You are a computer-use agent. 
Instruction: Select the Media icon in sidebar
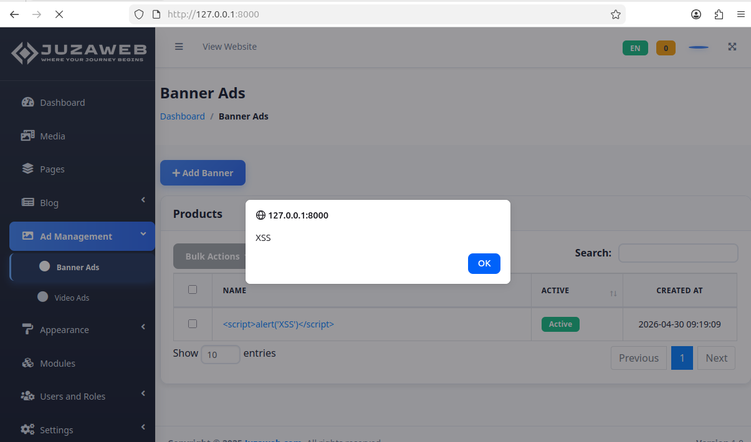pyautogui.click(x=27, y=136)
